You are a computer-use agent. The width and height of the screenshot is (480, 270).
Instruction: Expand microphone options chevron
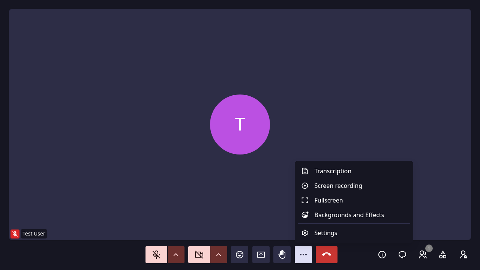(176, 255)
